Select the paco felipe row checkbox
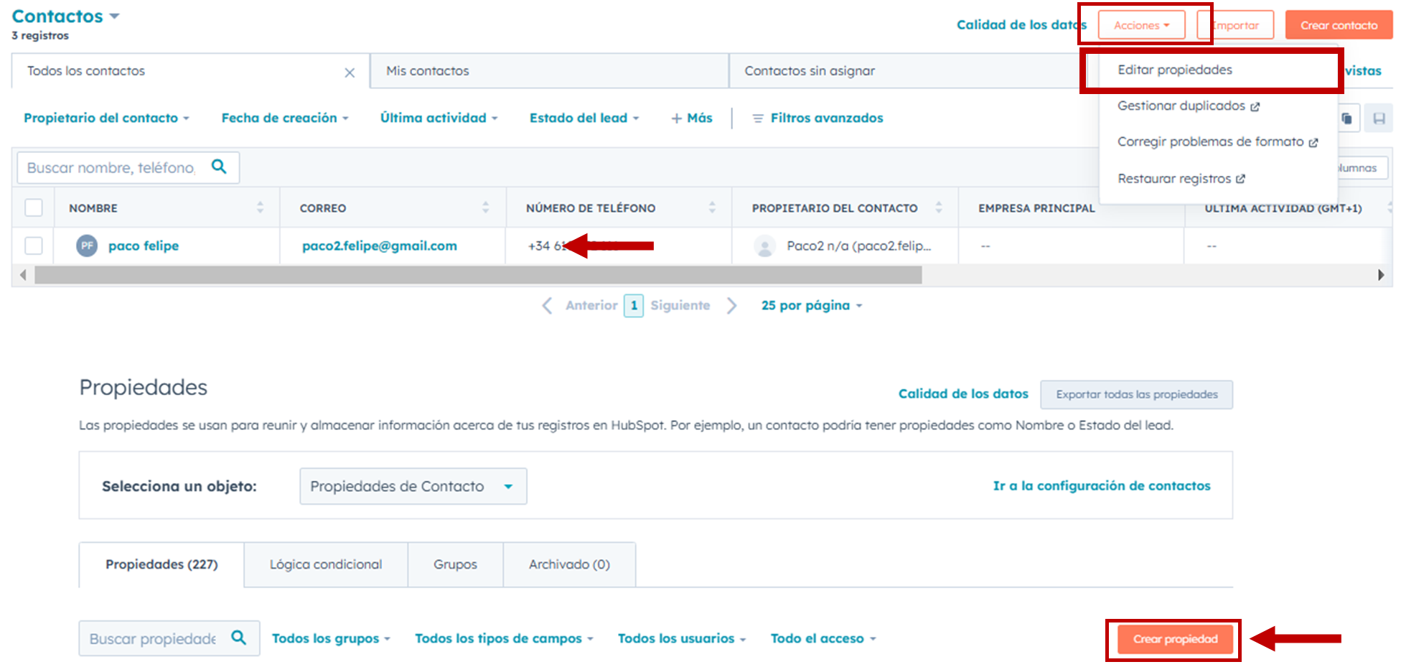The image size is (1401, 667). (34, 246)
